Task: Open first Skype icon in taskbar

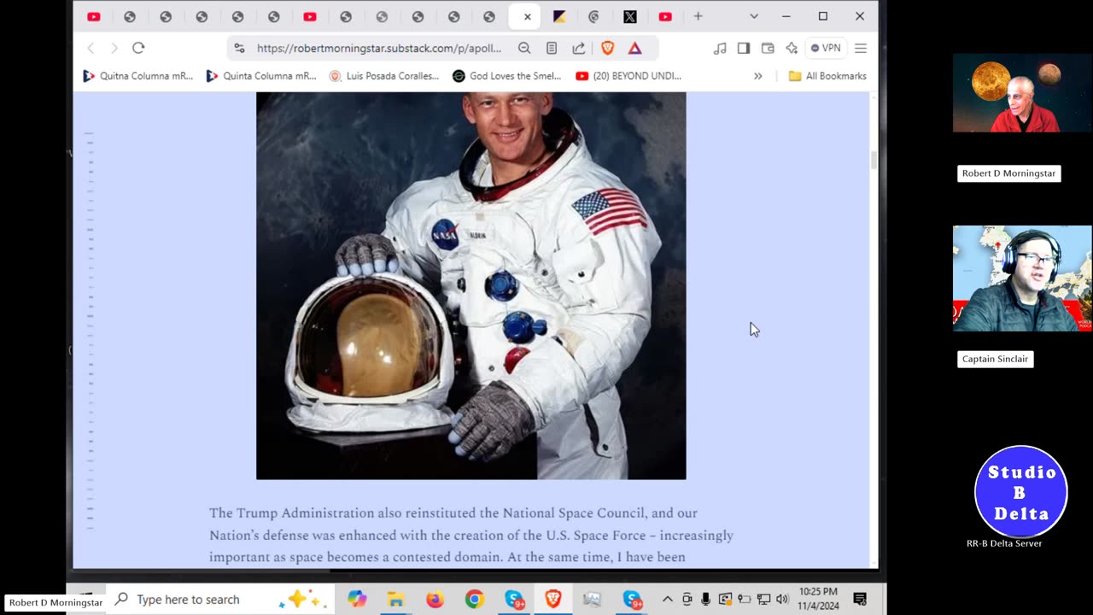Action: pos(514,600)
